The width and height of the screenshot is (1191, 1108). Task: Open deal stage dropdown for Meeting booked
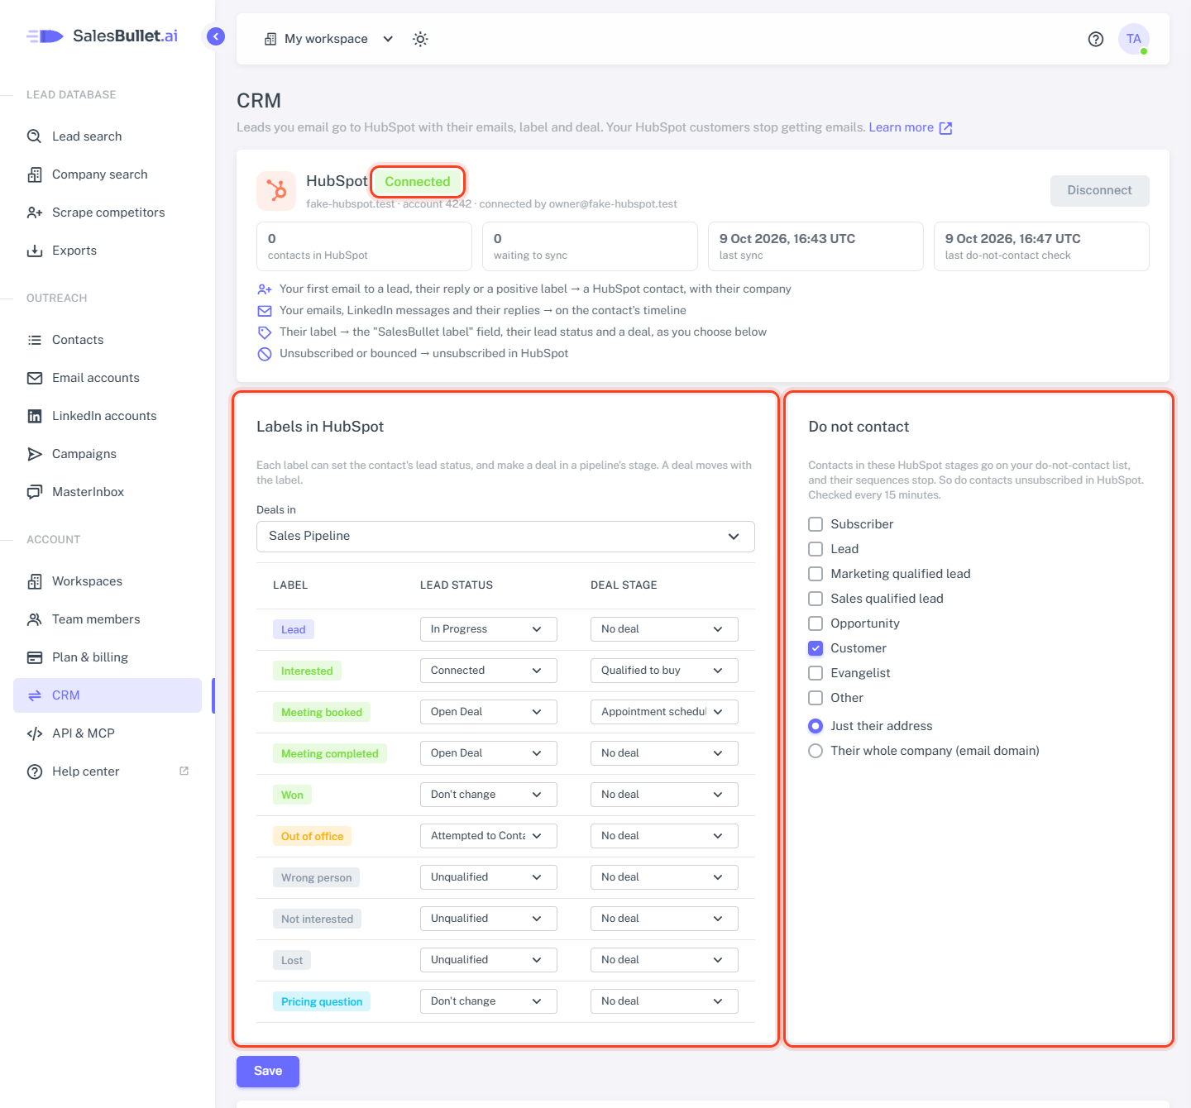pos(664,712)
